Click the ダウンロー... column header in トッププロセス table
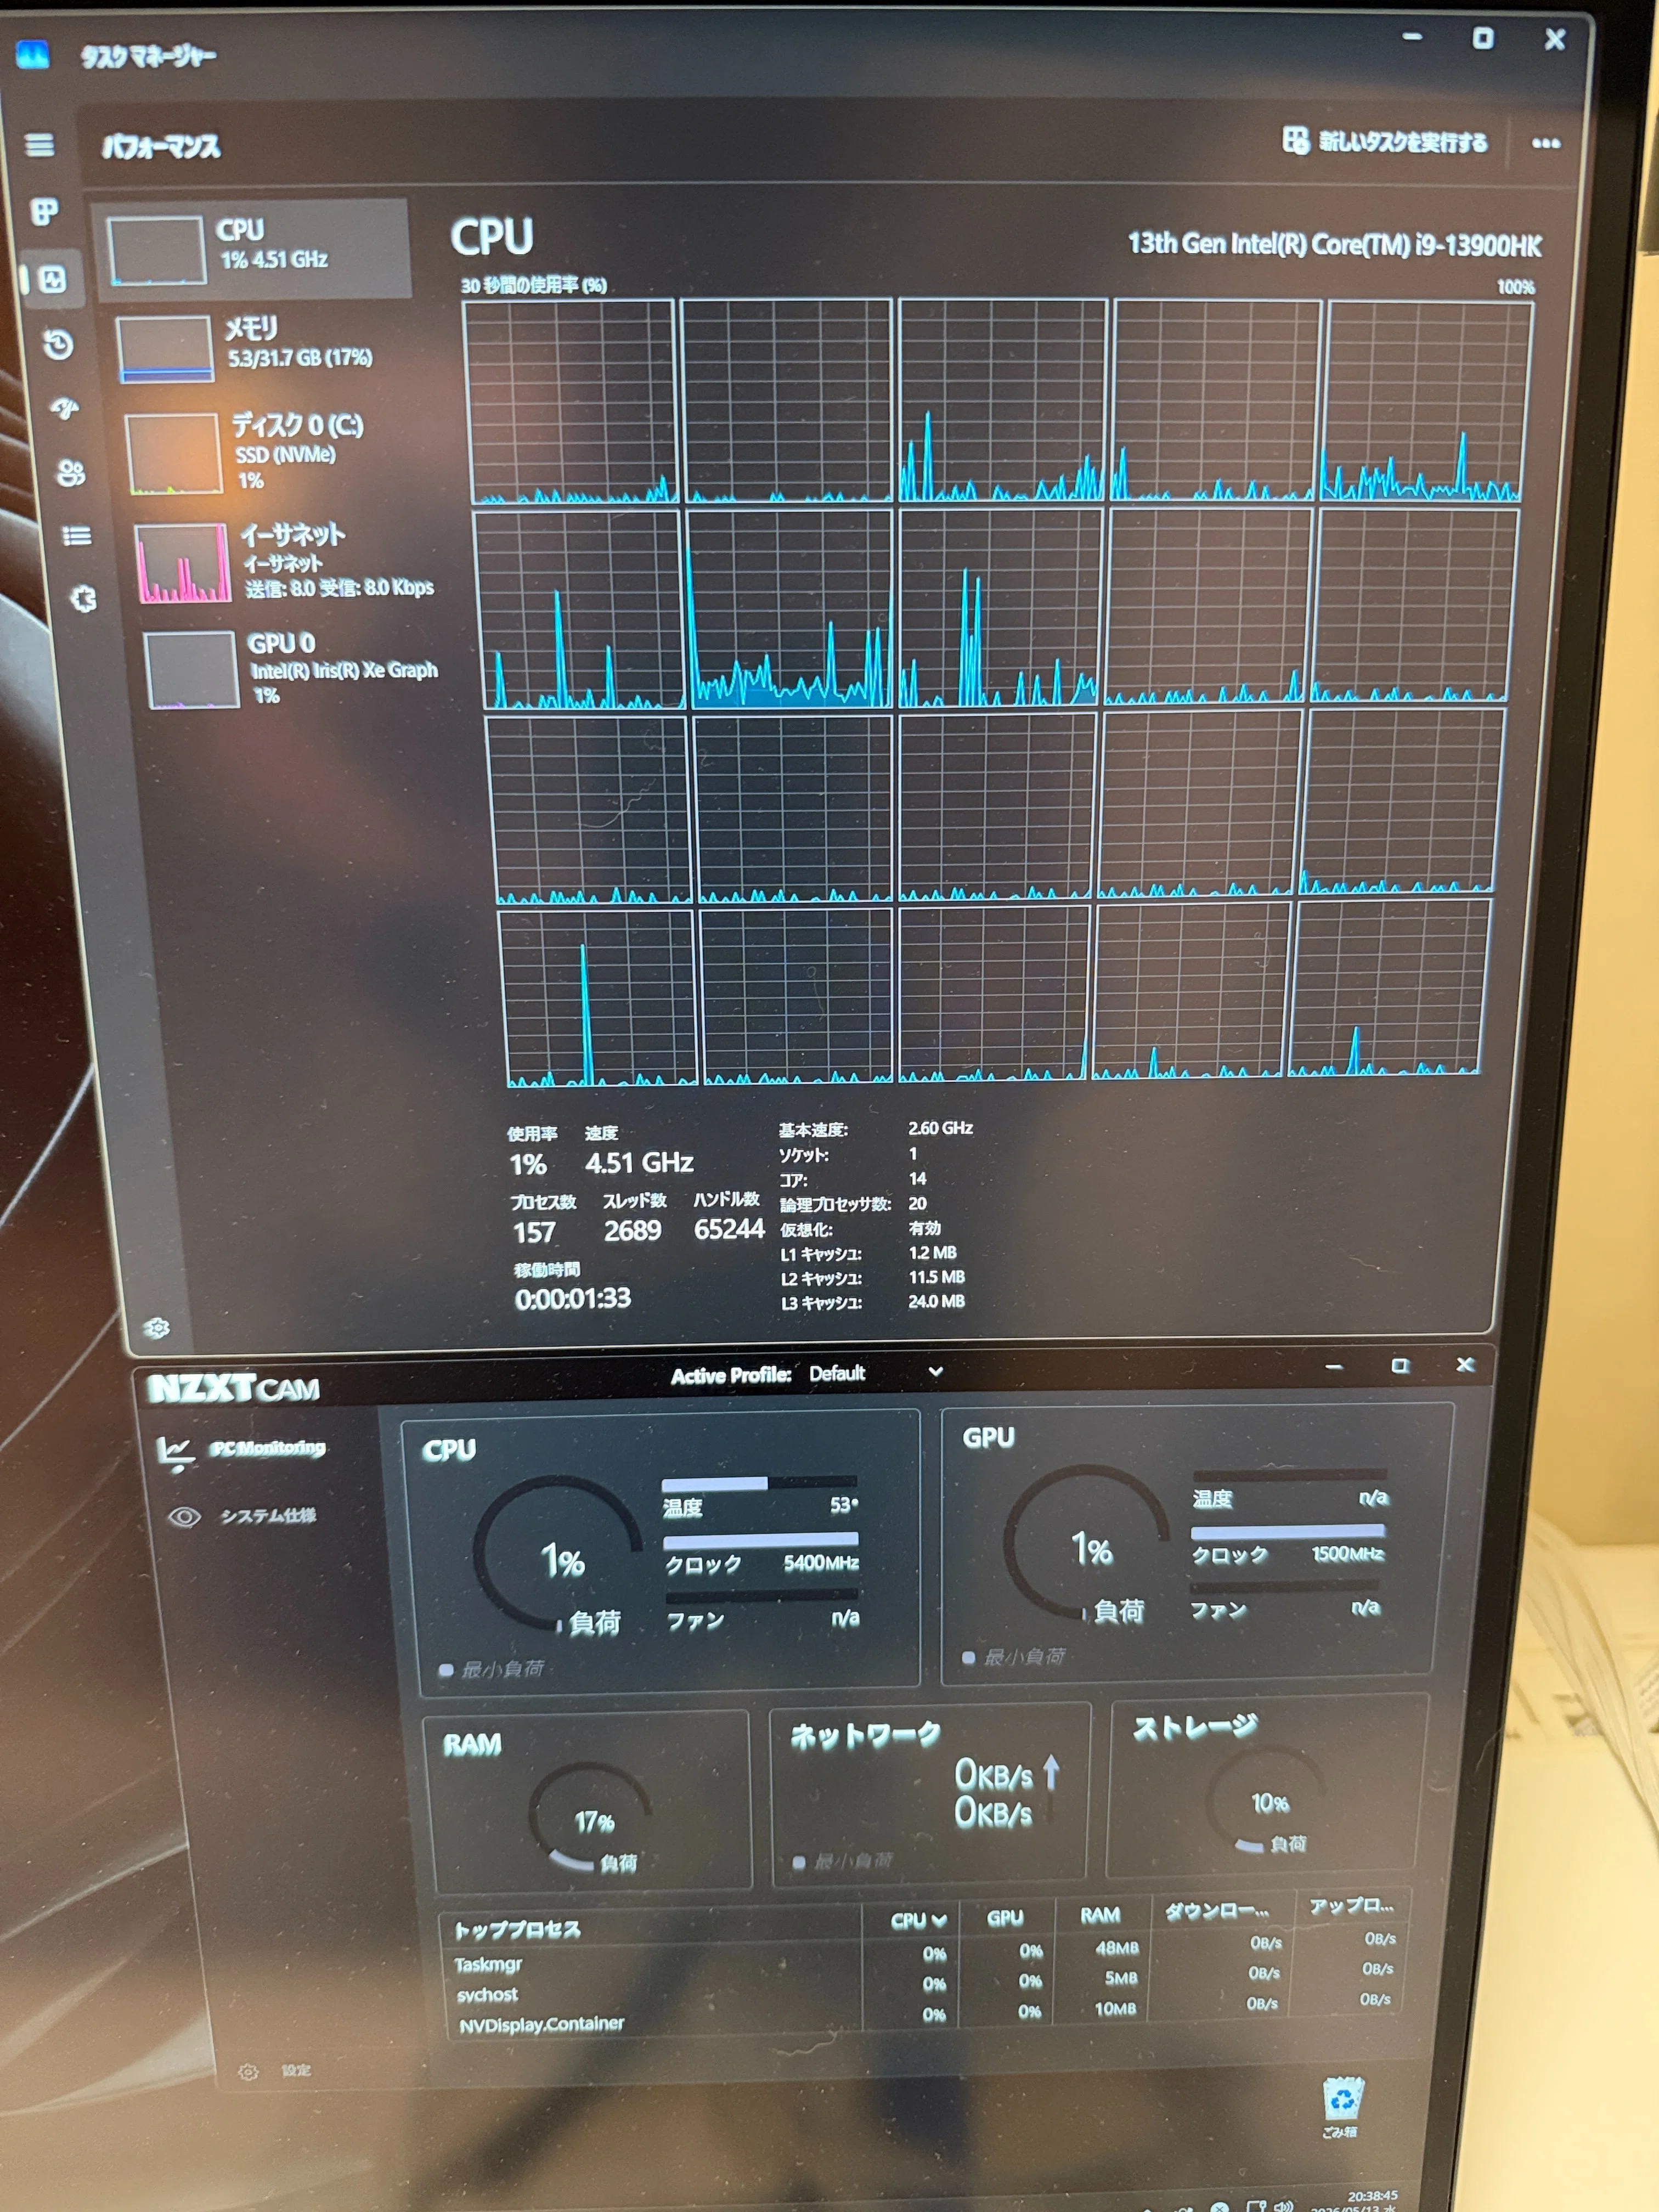1659x2212 pixels. click(x=1217, y=1911)
